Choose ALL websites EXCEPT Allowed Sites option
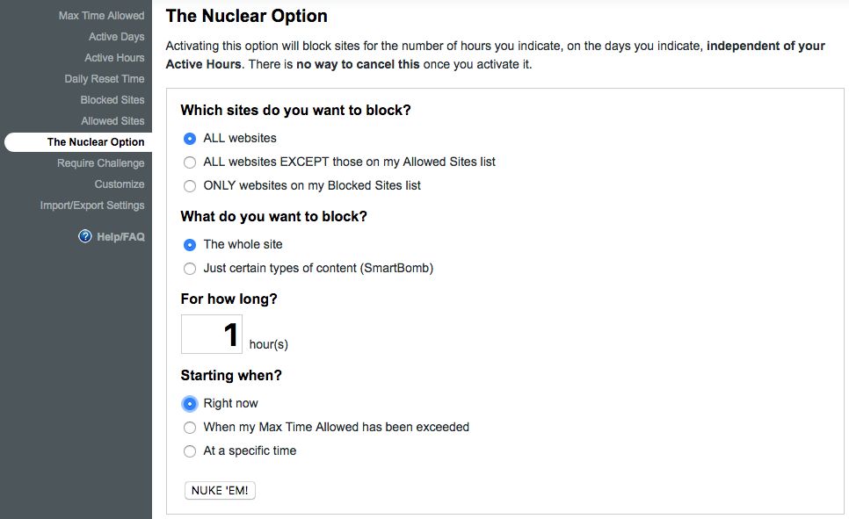This screenshot has height=519, width=849. (x=190, y=162)
